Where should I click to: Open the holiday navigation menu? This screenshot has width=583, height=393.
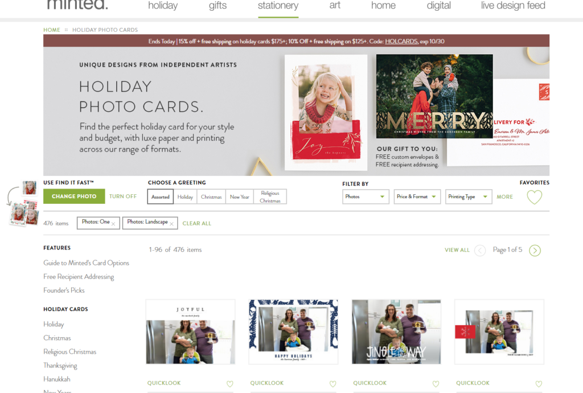[x=163, y=6]
